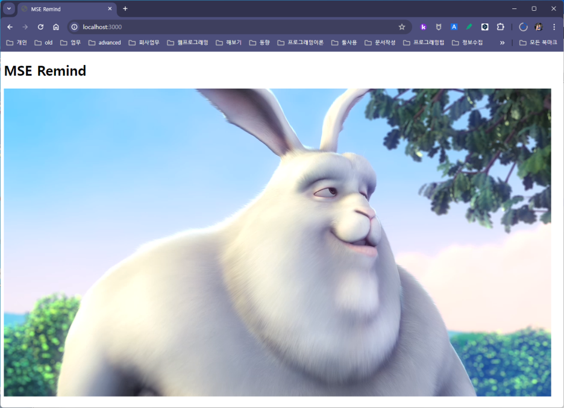Open the shield extension icon

(439, 27)
